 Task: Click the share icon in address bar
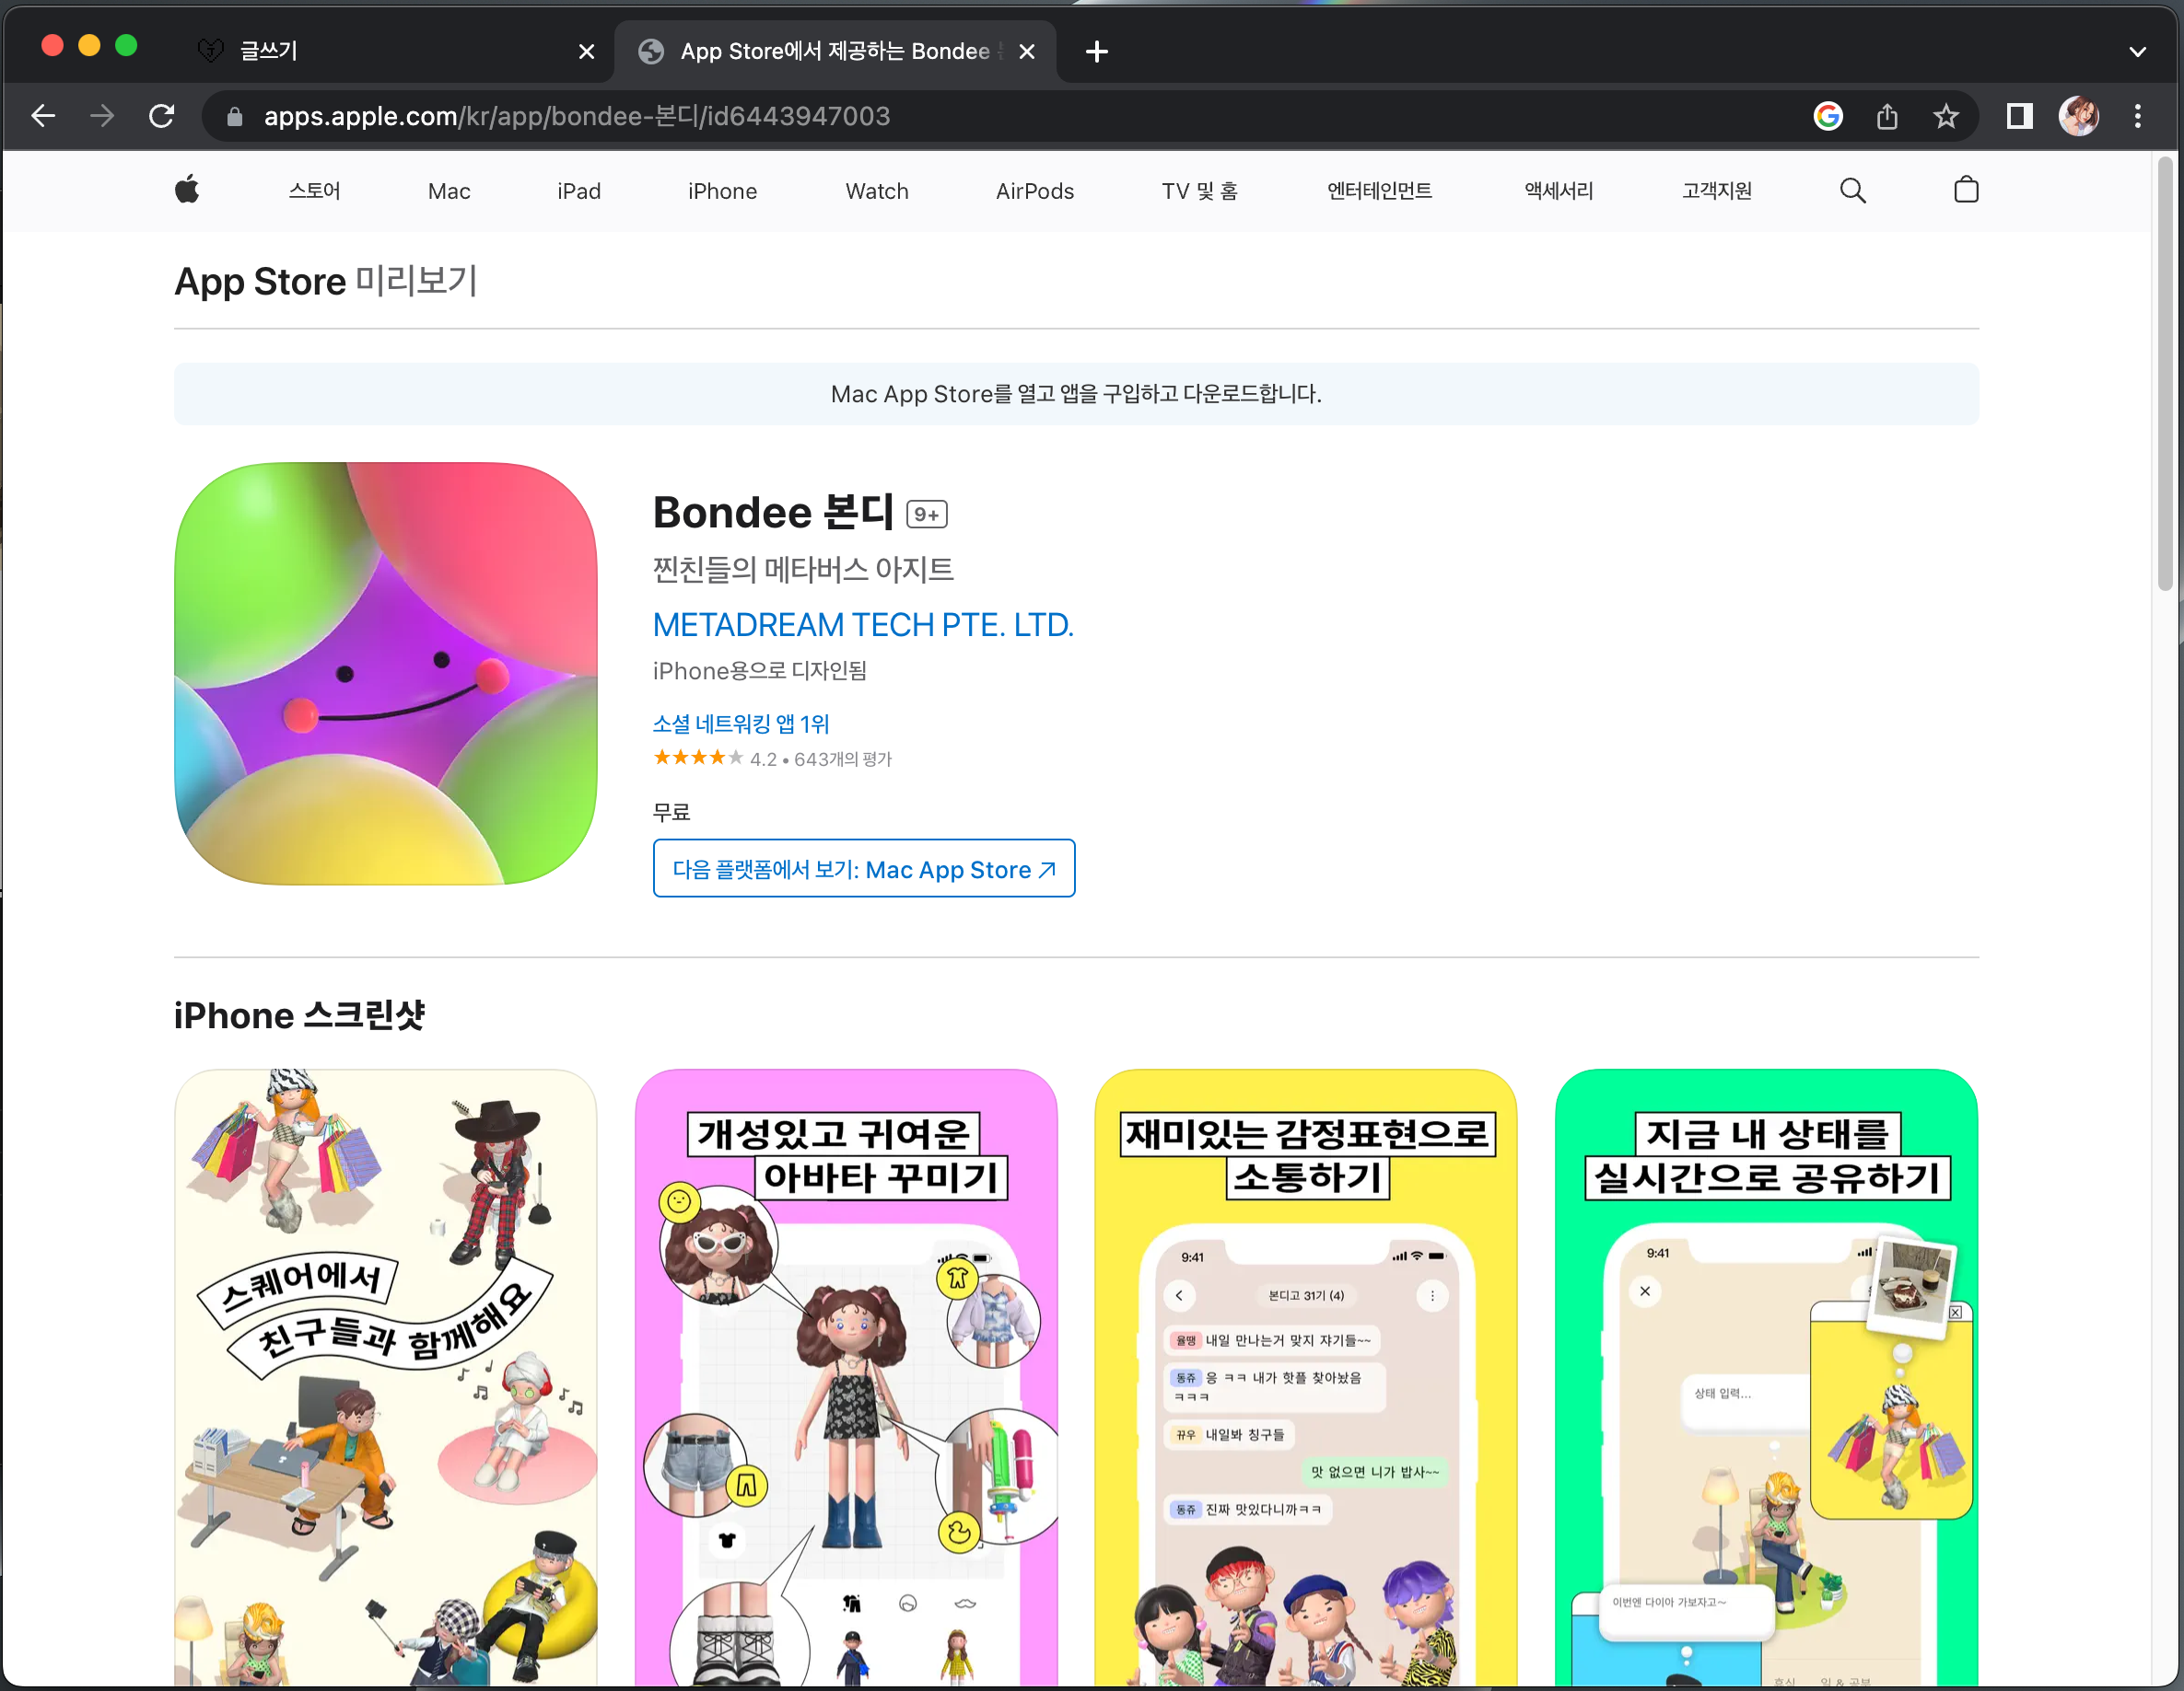pos(1886,117)
